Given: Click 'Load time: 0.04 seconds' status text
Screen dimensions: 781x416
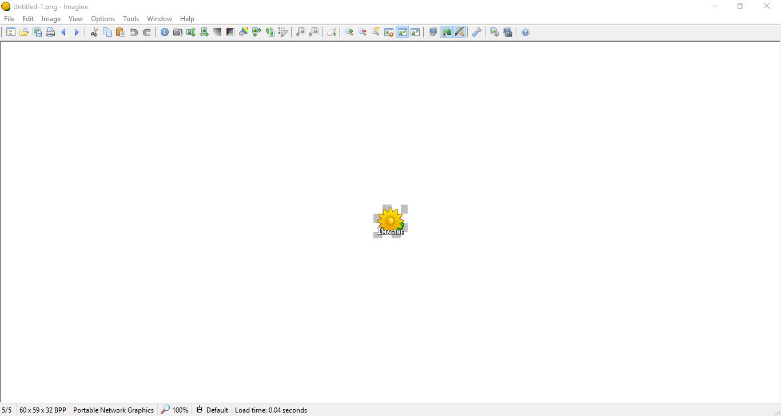Looking at the screenshot, I should click(271, 410).
